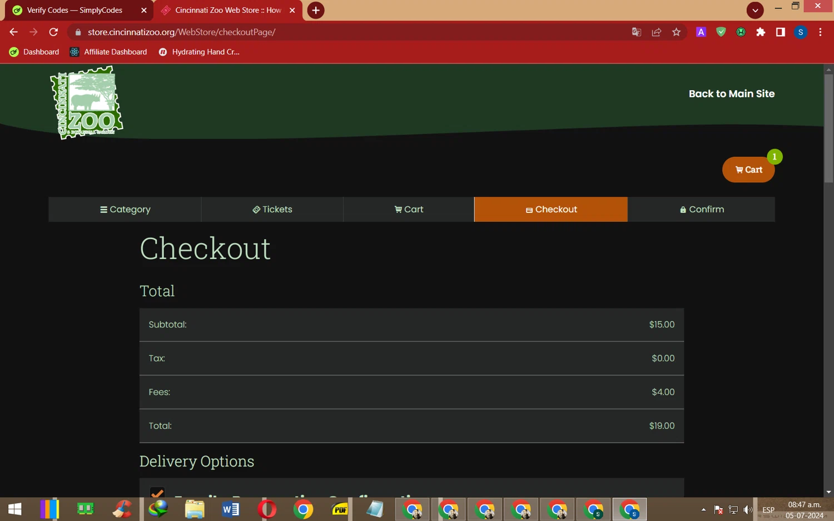Click the Cincinnati Zoo logo
Viewport: 834px width, 521px height.
click(x=86, y=102)
